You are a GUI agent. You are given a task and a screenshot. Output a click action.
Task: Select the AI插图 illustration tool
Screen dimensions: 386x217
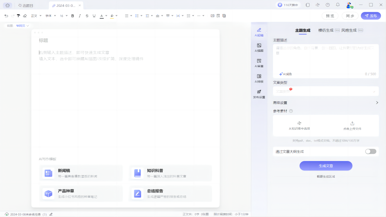point(259,47)
